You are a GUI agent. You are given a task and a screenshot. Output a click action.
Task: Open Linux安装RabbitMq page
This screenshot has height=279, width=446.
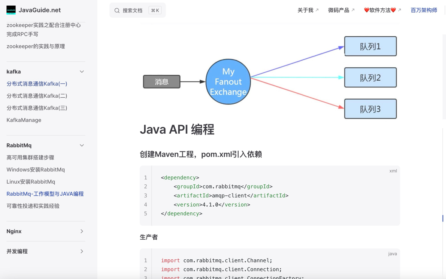(x=31, y=182)
